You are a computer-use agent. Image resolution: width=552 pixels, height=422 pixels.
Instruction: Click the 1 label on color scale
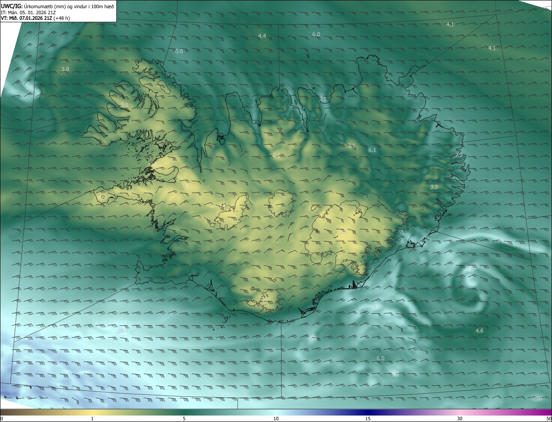(x=92, y=419)
